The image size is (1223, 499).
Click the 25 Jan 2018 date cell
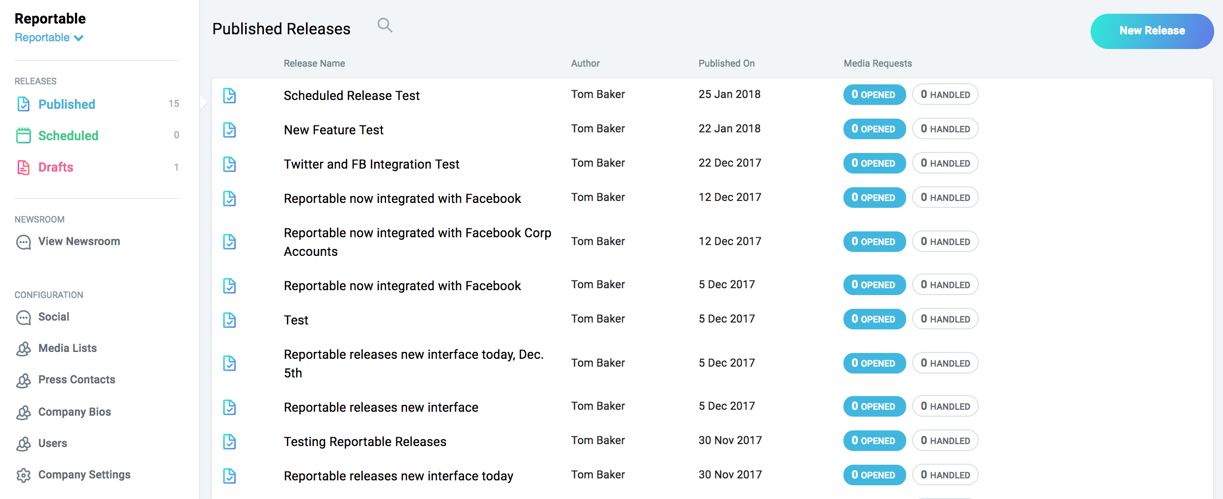coord(729,94)
